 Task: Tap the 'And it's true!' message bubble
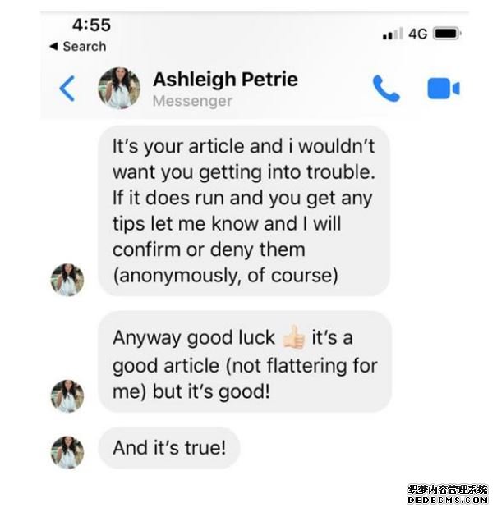click(169, 448)
